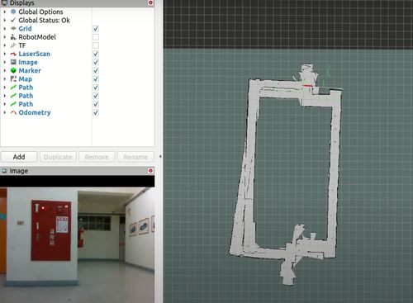
Task: Click the Global Options icon
Action: (13, 12)
